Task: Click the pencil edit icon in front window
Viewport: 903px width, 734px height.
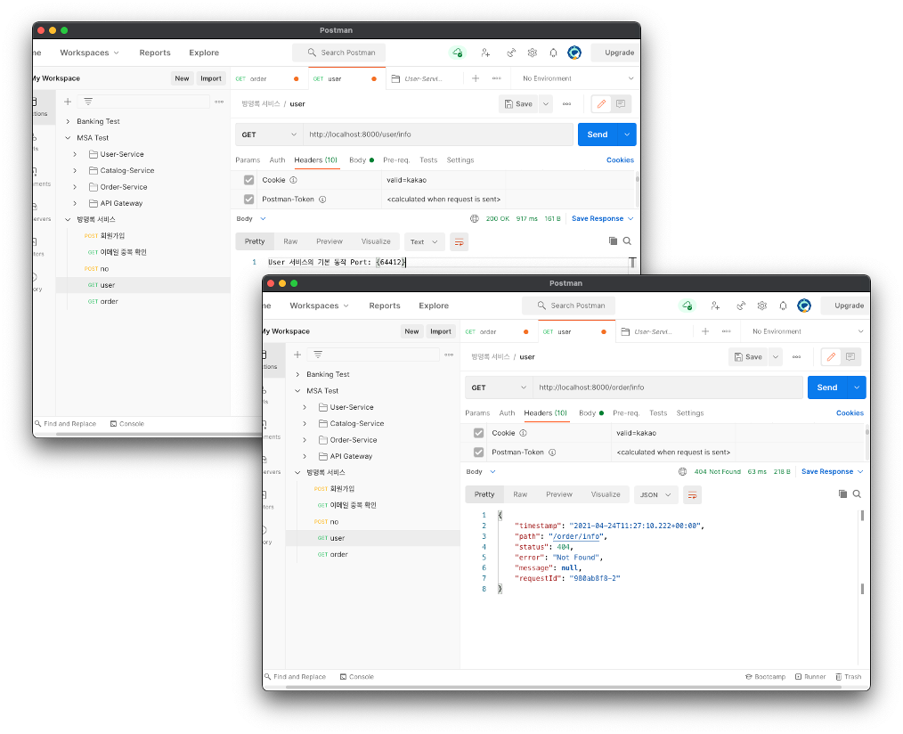Action: (x=831, y=357)
